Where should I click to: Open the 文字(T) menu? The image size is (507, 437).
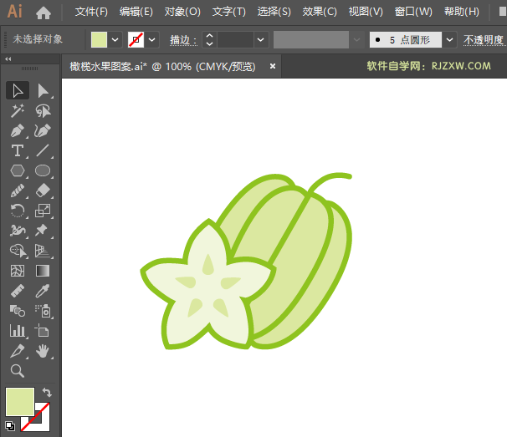tap(229, 12)
